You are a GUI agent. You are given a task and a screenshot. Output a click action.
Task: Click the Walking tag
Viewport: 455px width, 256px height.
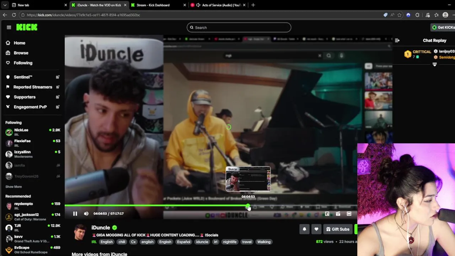264,242
